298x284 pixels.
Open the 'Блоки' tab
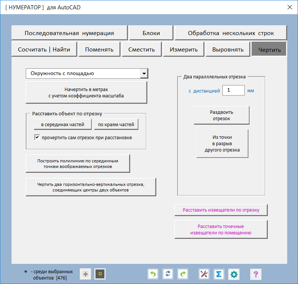[151, 33]
